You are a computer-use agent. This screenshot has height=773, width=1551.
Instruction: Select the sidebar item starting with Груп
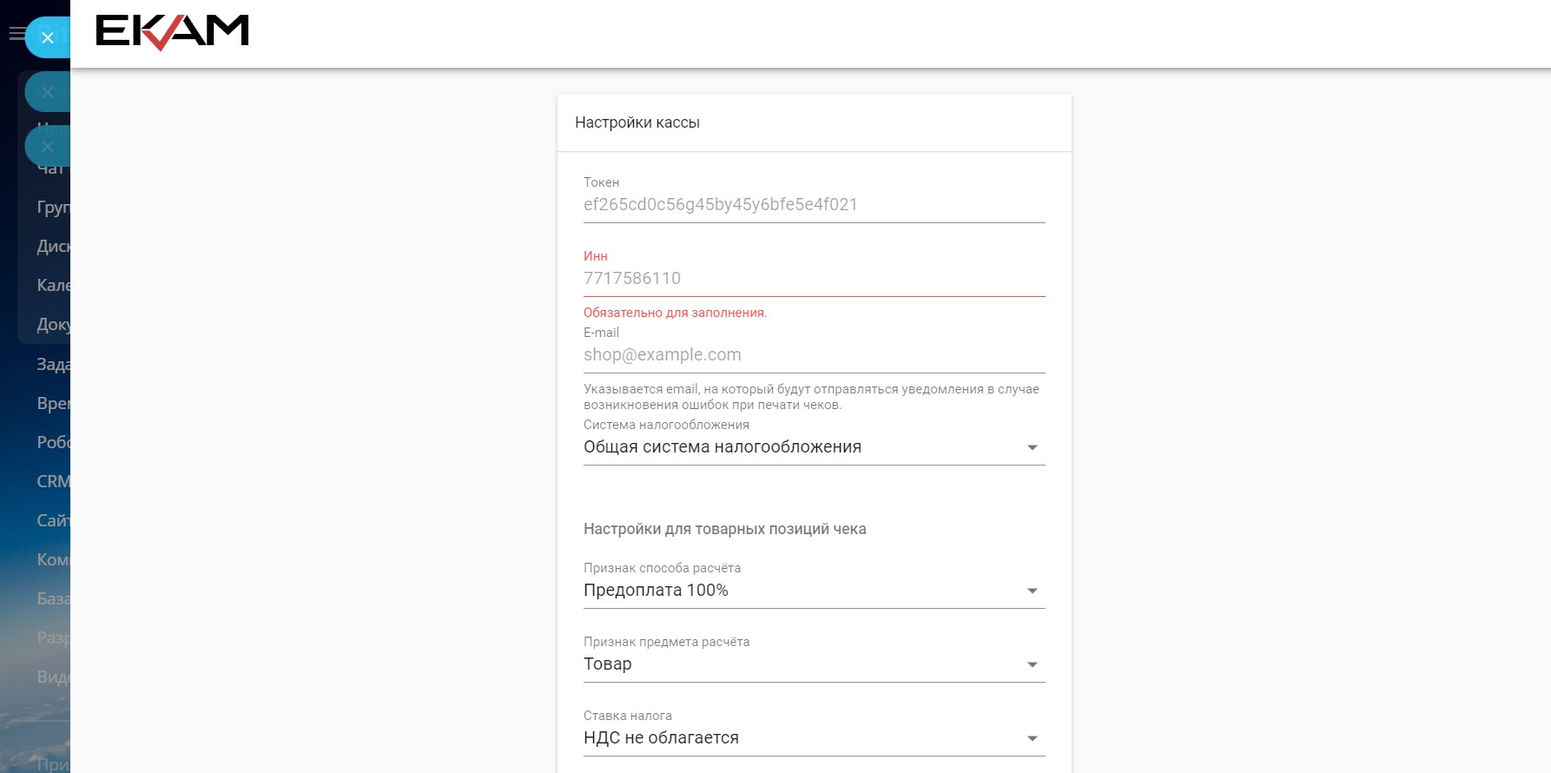click(52, 208)
